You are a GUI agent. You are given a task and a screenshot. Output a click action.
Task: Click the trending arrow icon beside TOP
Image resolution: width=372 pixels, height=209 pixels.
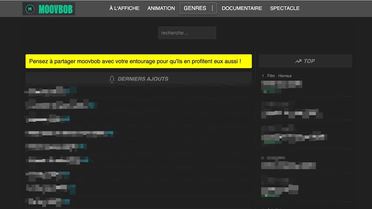[298, 61]
